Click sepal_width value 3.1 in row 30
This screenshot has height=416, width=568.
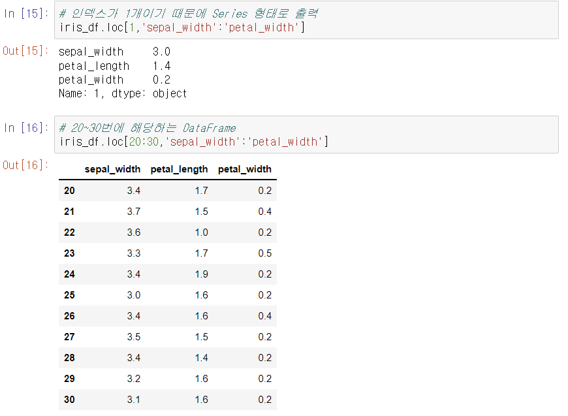(134, 400)
